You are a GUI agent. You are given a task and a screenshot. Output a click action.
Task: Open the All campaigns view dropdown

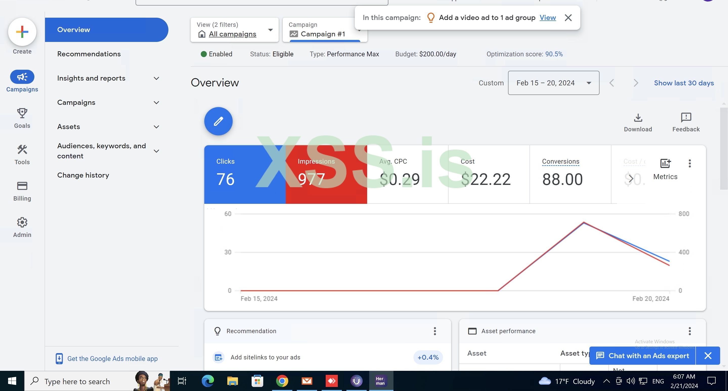coord(234,30)
